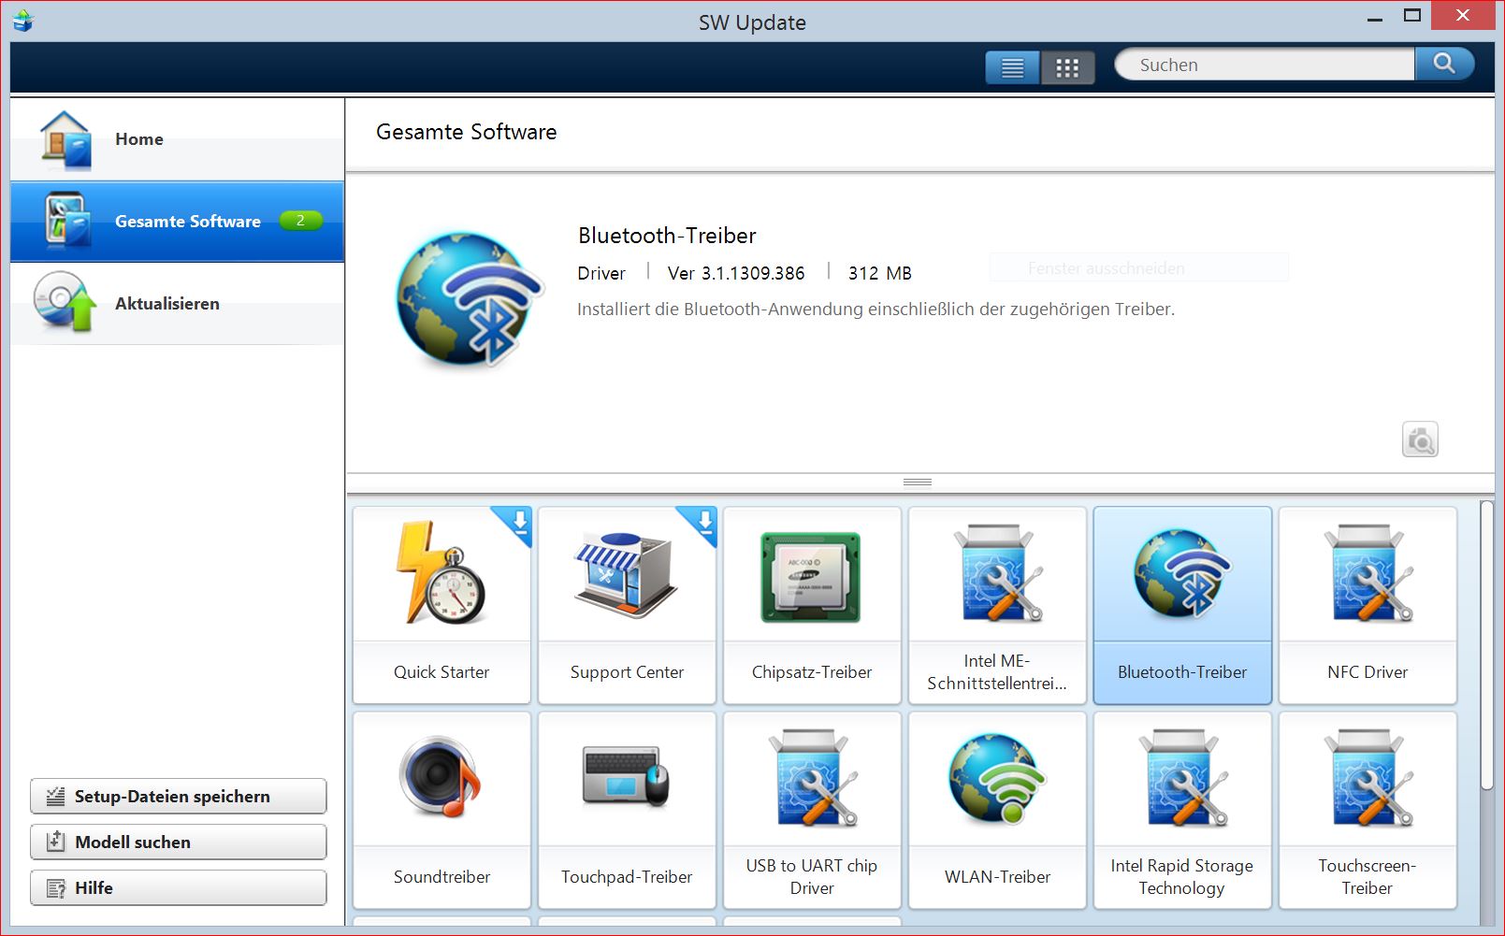The image size is (1505, 936).
Task: Click the 312 MB size text
Action: (879, 273)
